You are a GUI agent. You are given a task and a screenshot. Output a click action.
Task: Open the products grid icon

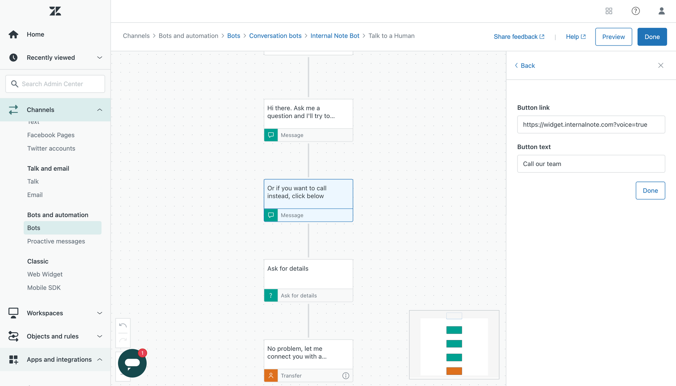[609, 11]
